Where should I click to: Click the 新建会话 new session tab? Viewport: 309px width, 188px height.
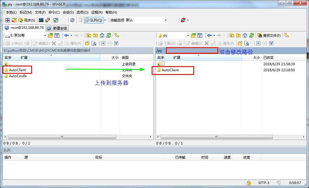pos(57,28)
